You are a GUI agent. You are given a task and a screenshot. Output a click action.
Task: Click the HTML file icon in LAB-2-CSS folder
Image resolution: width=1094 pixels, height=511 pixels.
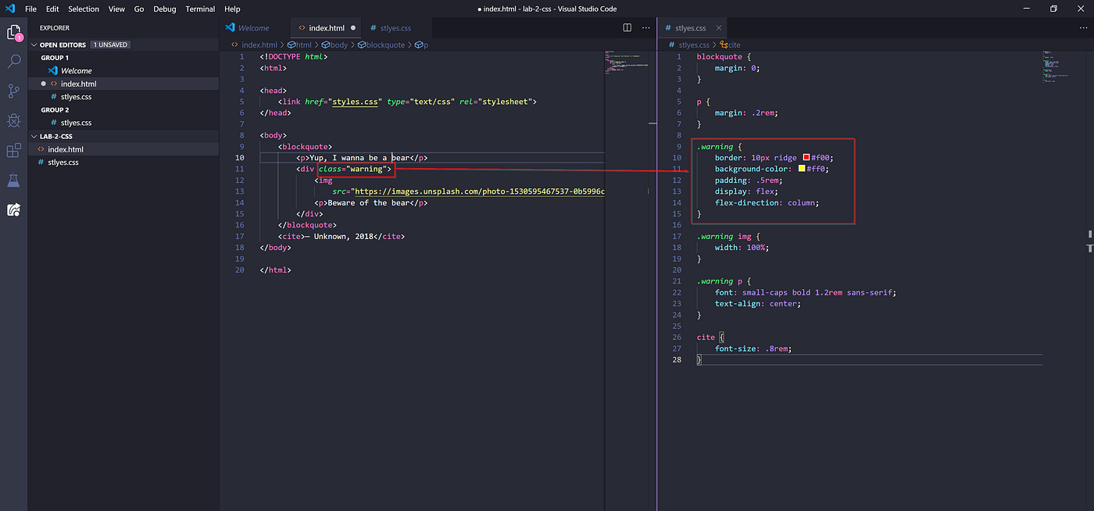(41, 149)
